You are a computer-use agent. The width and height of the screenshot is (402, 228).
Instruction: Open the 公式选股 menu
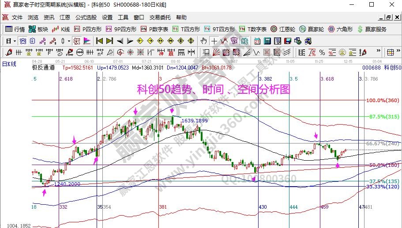pyautogui.click(x=86, y=18)
